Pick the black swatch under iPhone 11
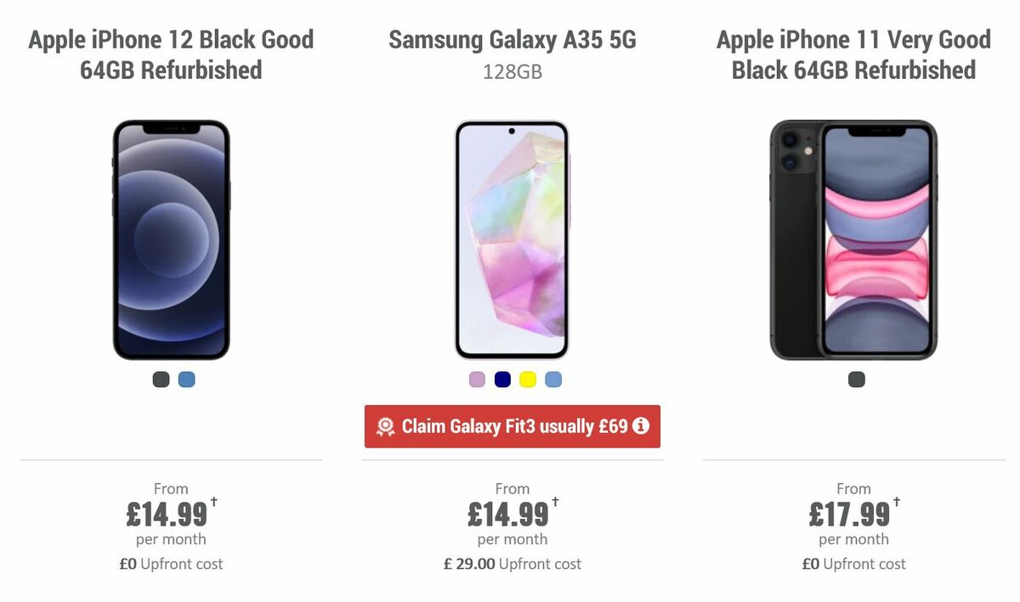The width and height of the screenshot is (1020, 602). (x=856, y=380)
